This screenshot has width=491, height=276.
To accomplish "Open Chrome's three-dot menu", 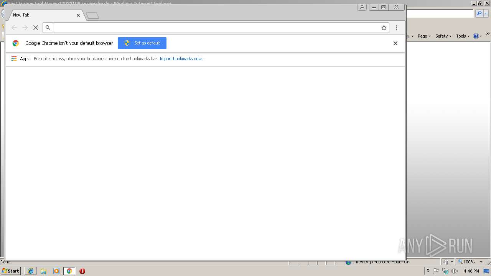I will (x=396, y=28).
